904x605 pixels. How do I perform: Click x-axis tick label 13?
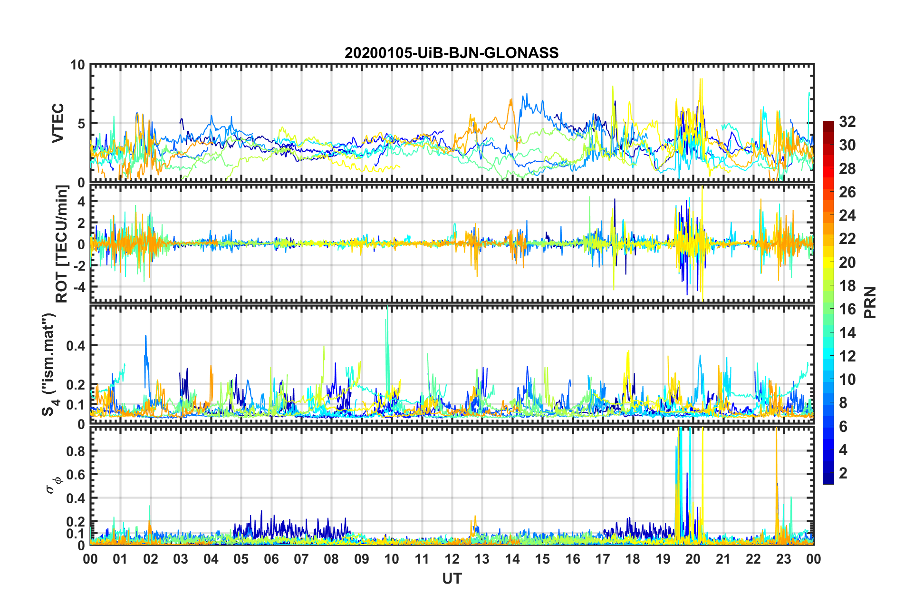click(482, 559)
